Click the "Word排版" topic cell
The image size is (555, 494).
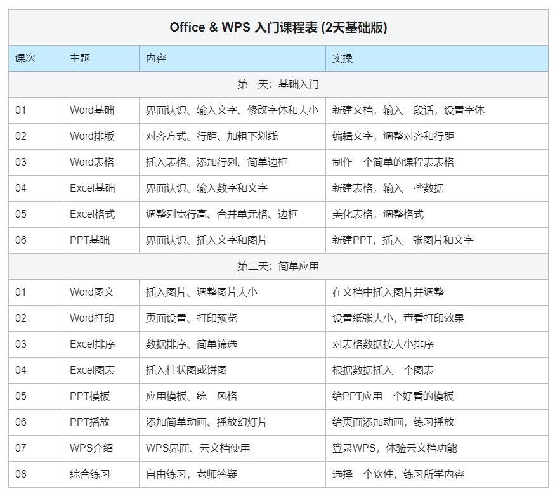pos(101,136)
